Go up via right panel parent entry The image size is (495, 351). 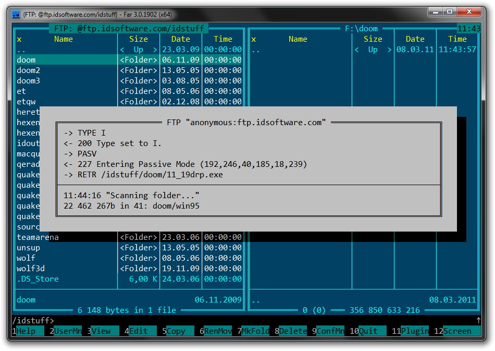pos(255,50)
